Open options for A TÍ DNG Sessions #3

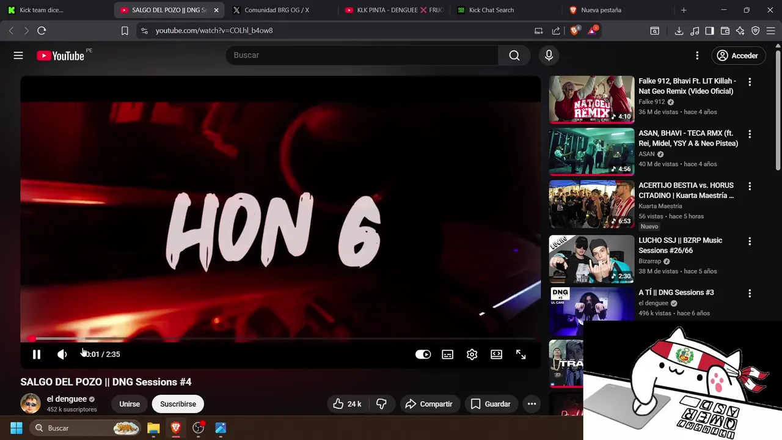pyautogui.click(x=750, y=293)
